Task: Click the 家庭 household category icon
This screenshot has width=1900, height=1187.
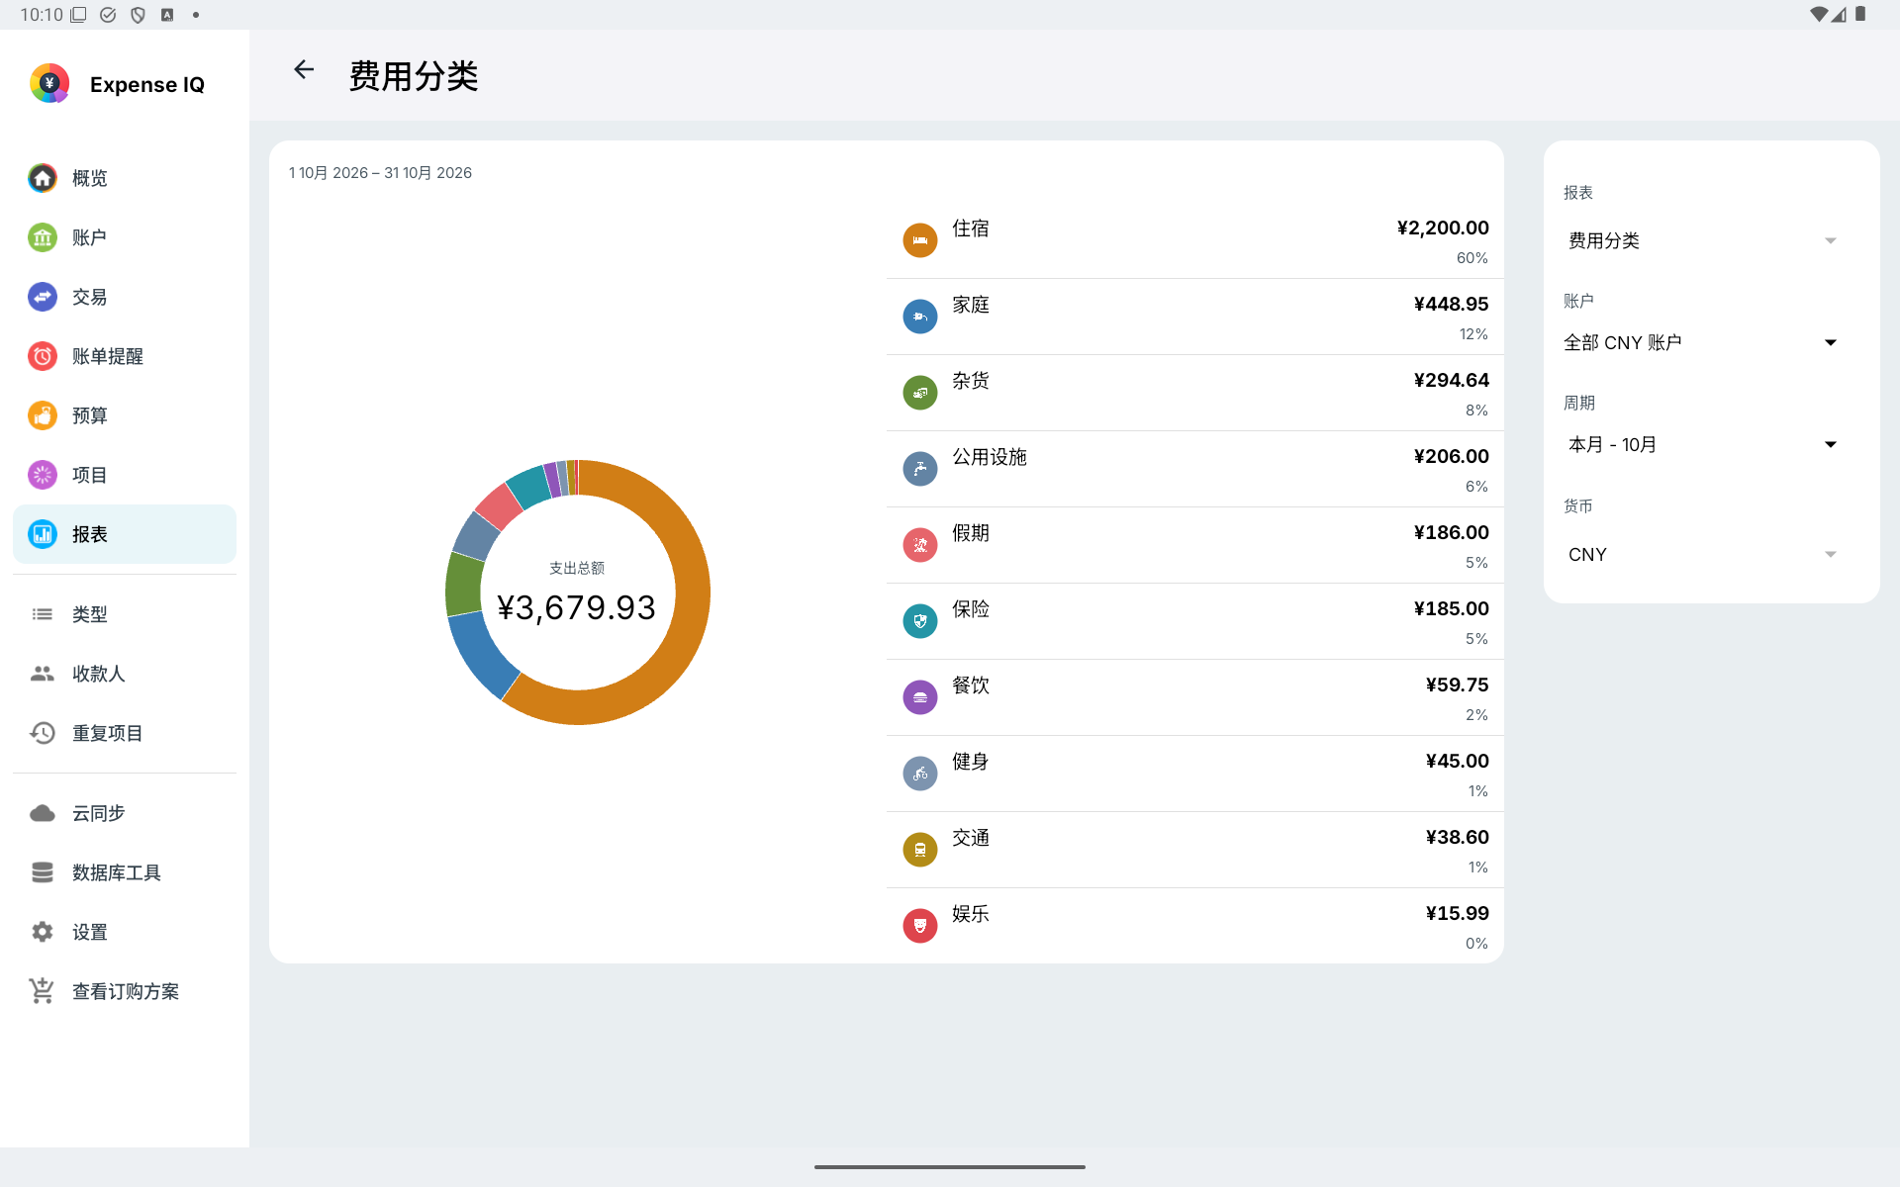Action: pos(920,317)
